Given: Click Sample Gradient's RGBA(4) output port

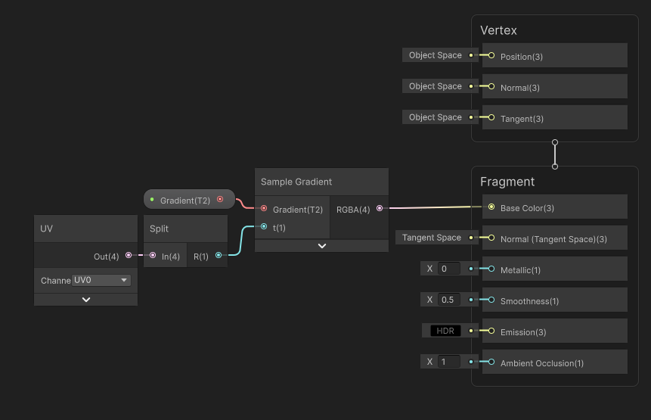Looking at the screenshot, I should 380,209.
